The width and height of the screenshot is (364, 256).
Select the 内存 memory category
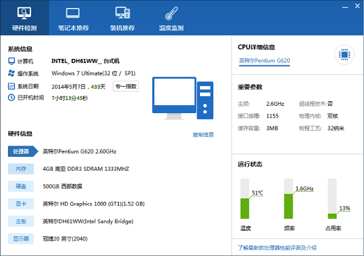(x=21, y=169)
